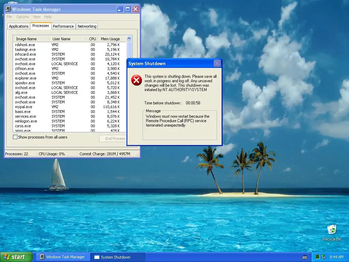Select the services.exe process row
The width and height of the screenshot is (349, 262).
[x=70, y=116]
